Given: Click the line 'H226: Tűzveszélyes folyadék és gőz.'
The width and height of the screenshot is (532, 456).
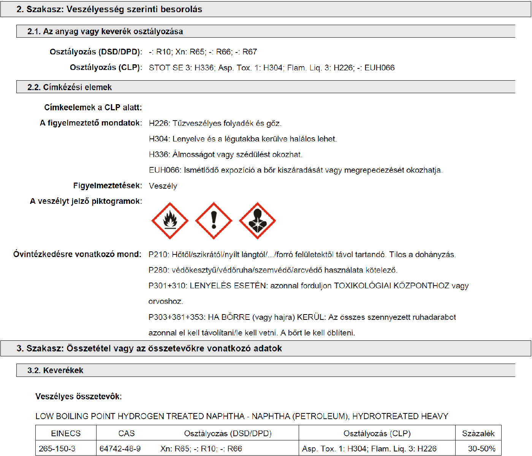Looking at the screenshot, I should click(x=215, y=123).
